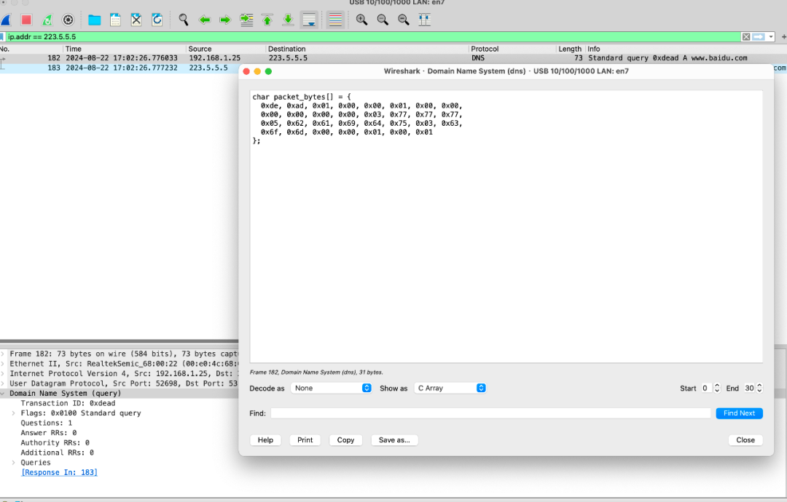Toggle packet list colorize rules icon
787x502 pixels.
pos(334,20)
